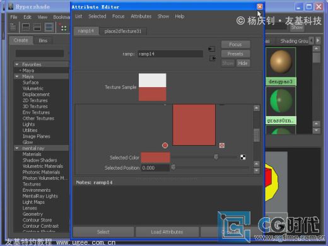Viewport: 328px width, 246px height.
Task: Click the Selected Color brightness slider handle
Action: (216, 157)
